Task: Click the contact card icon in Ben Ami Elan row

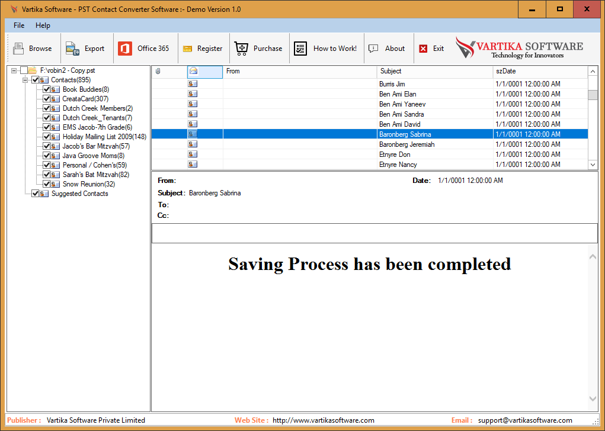Action: [193, 94]
